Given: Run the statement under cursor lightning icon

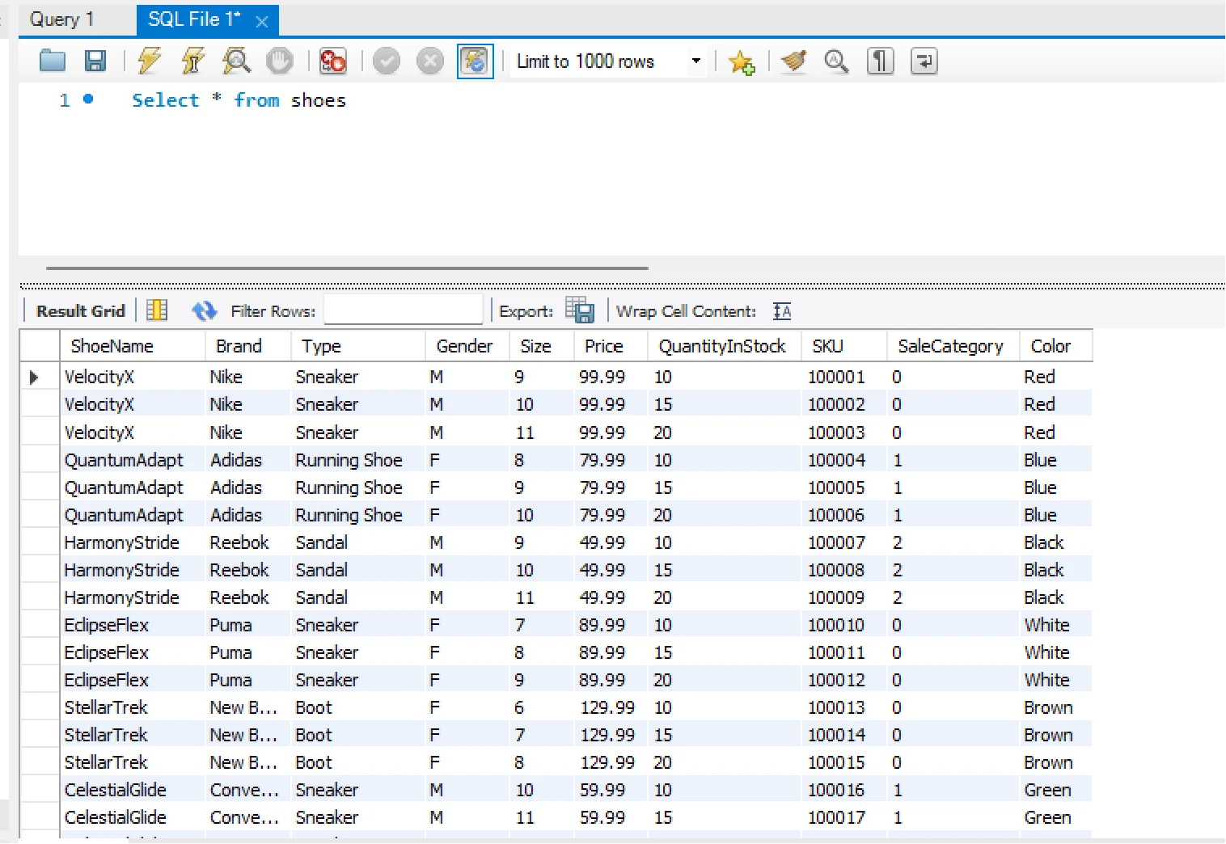Looking at the screenshot, I should [192, 61].
